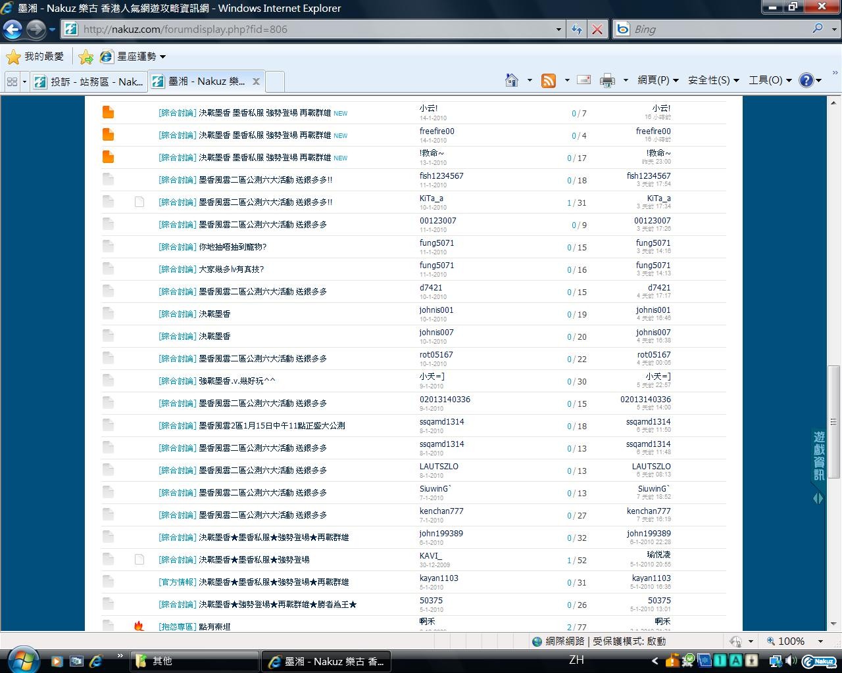
Task: Open the Favorites star button
Action: 34,57
